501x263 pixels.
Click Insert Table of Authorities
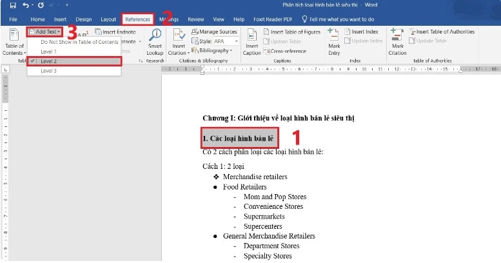[x=442, y=32]
